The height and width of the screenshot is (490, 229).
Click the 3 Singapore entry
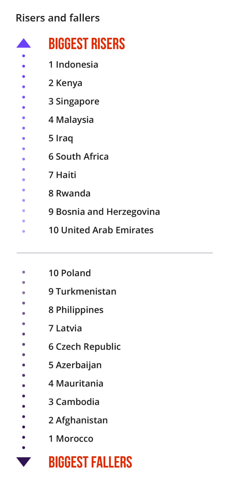tap(74, 101)
